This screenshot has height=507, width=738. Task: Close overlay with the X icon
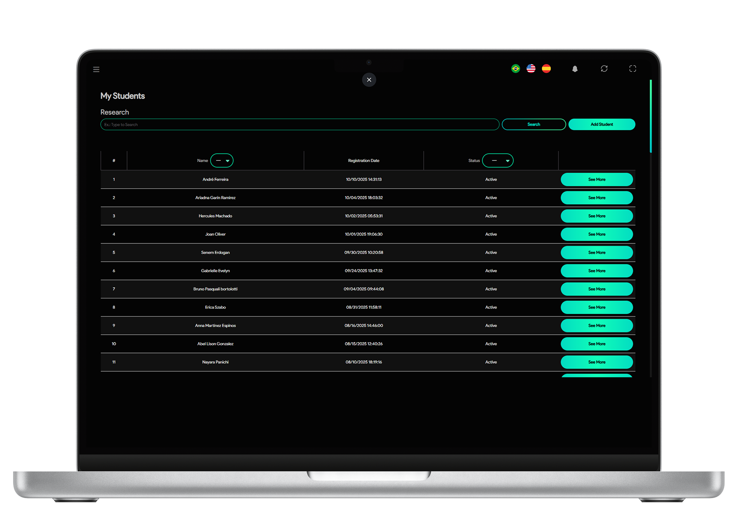pos(369,80)
